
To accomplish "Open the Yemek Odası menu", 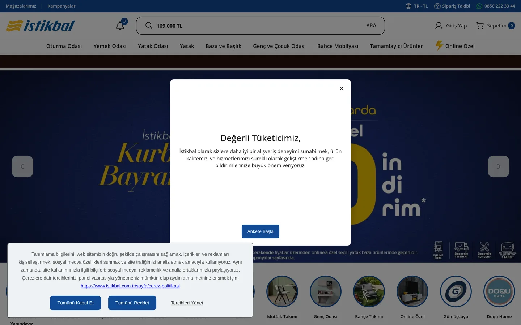I will point(110,46).
